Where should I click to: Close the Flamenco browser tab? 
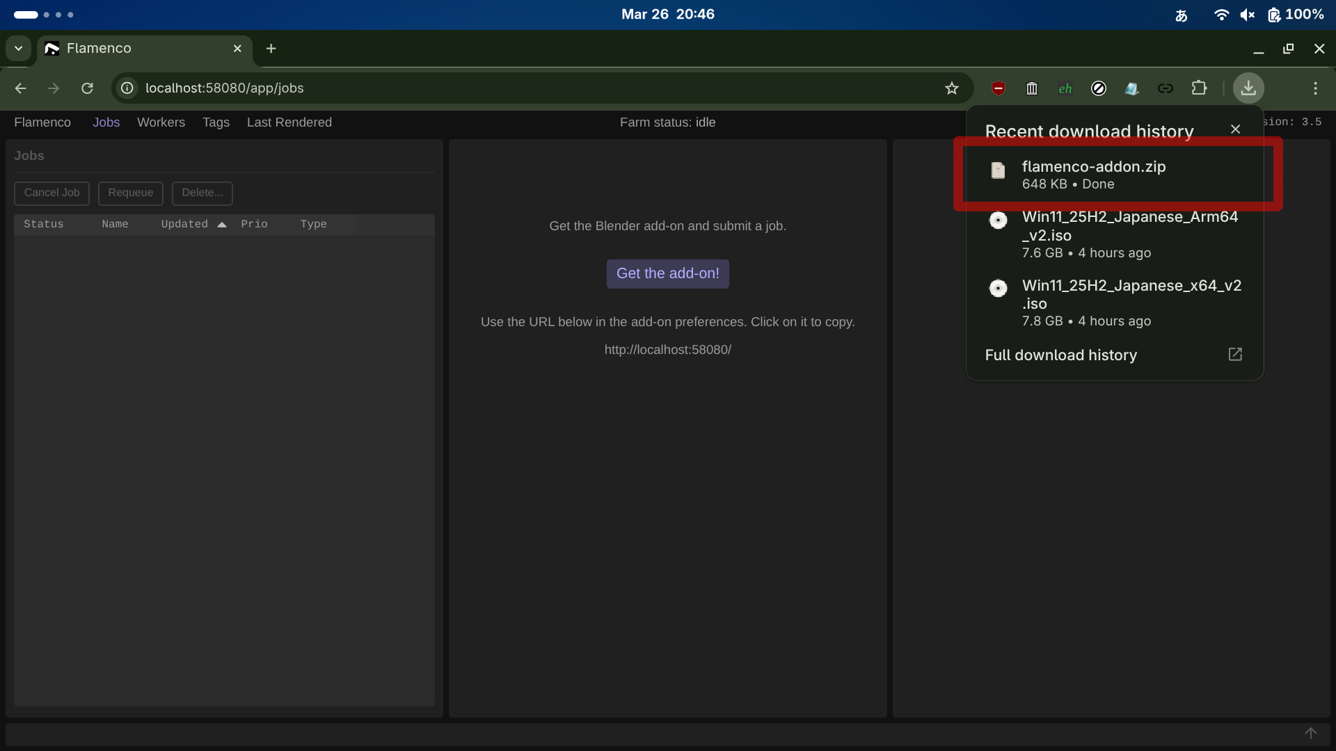pos(237,49)
